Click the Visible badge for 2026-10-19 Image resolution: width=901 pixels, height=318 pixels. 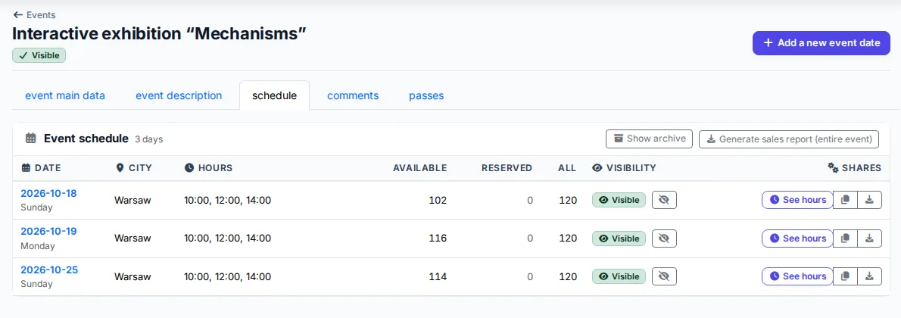click(619, 238)
